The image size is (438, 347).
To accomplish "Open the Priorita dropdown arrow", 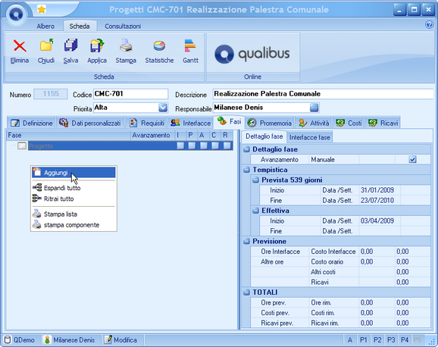I will point(163,108).
